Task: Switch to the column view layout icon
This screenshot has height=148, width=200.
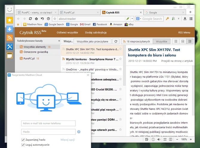Action: pos(190,41)
